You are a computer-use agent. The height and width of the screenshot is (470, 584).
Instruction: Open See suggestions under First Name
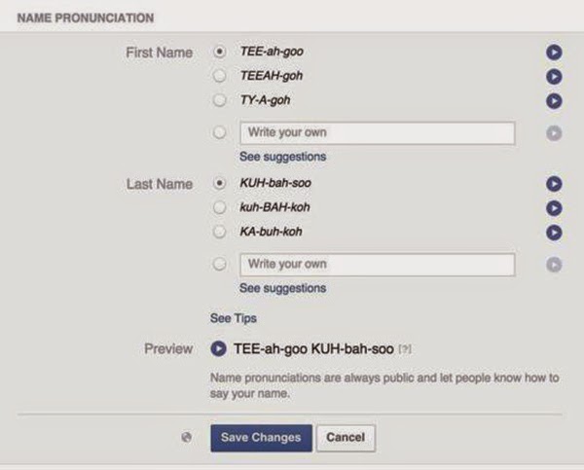pos(282,157)
